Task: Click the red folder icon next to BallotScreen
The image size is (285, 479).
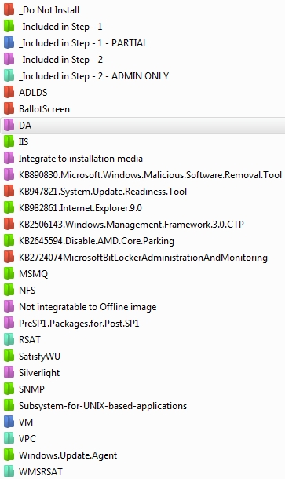Action: point(9,109)
